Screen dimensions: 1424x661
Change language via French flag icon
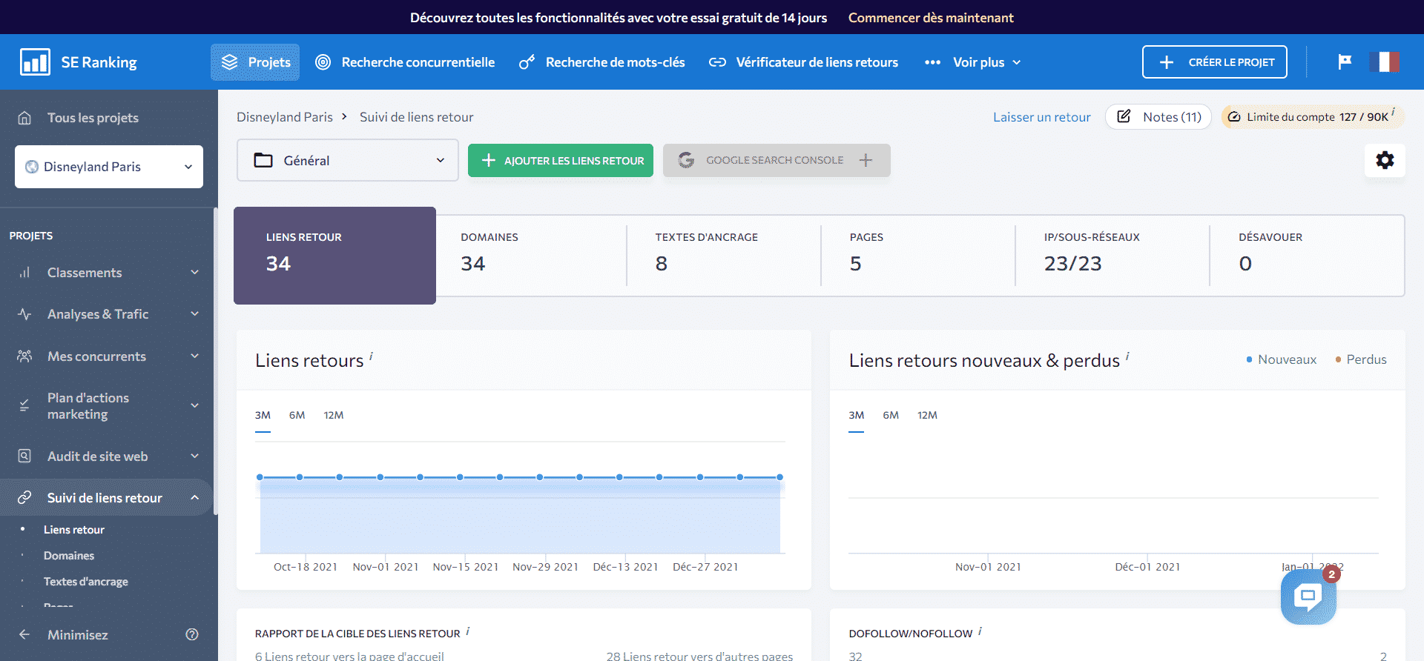point(1384,62)
